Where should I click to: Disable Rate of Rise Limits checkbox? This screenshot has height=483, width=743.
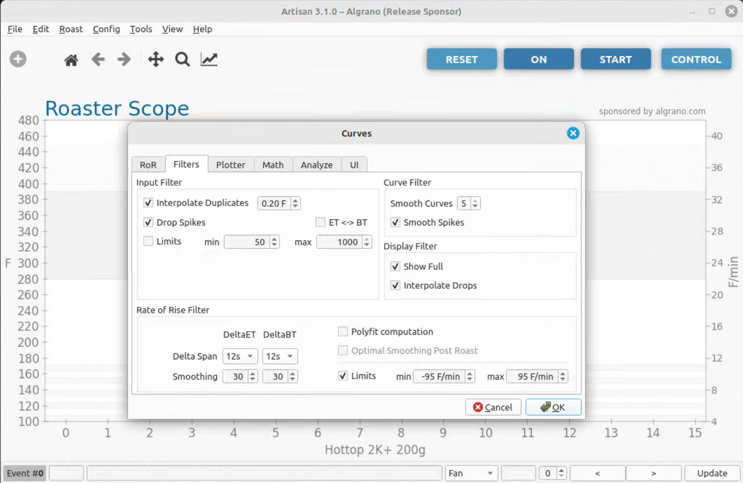click(343, 376)
